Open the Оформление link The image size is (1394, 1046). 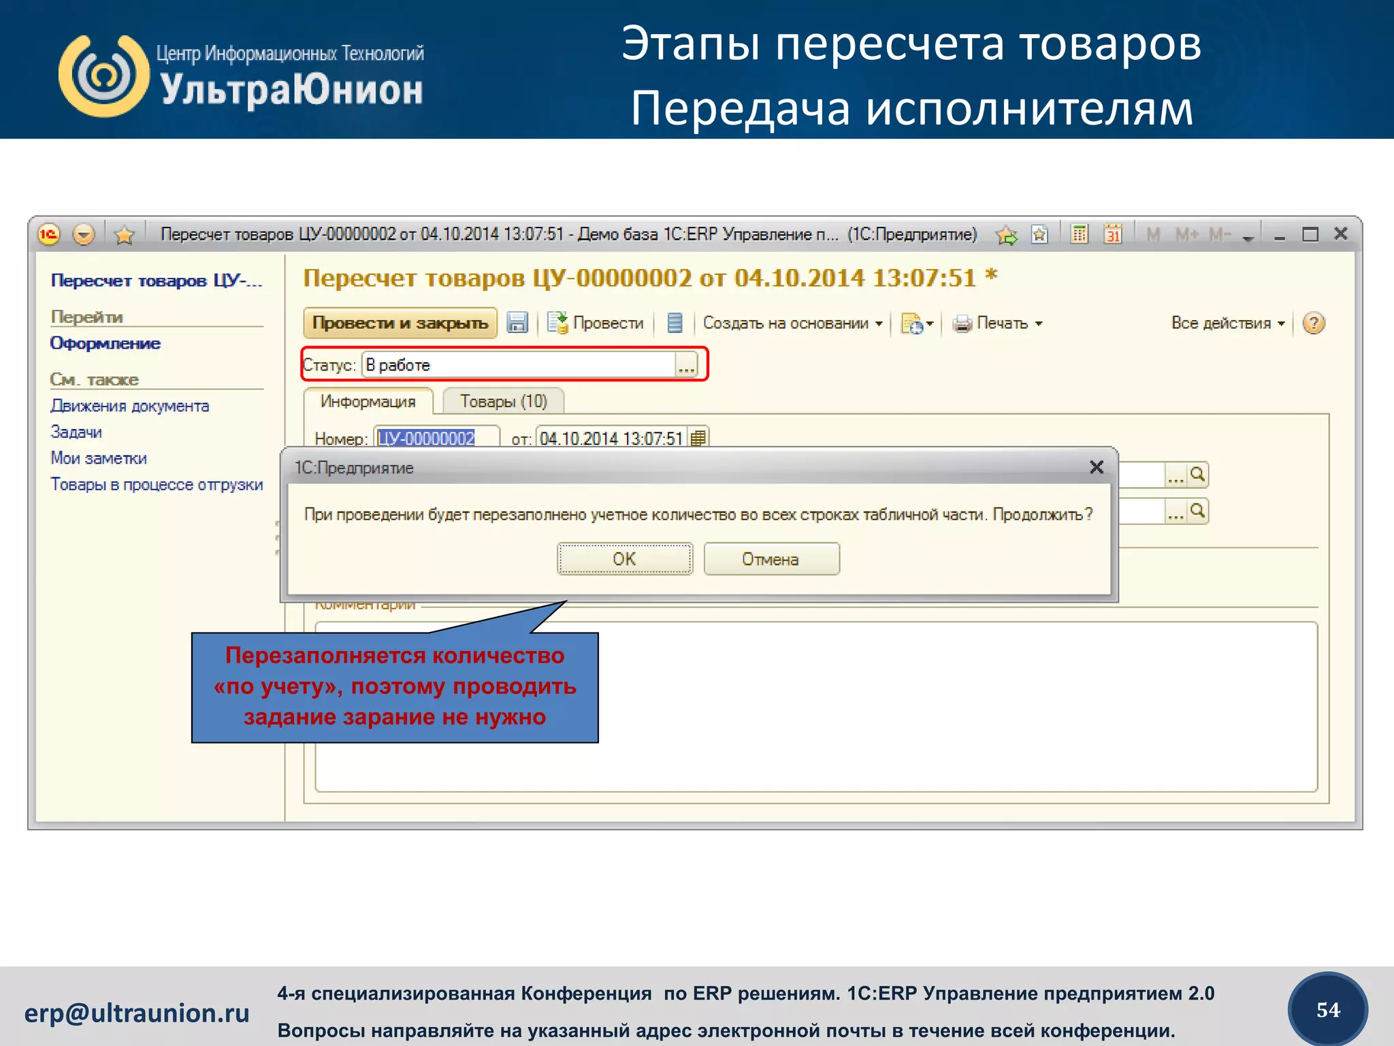pos(106,343)
